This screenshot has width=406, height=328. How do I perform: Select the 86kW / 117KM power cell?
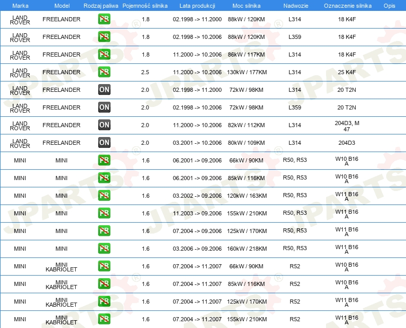click(x=246, y=54)
